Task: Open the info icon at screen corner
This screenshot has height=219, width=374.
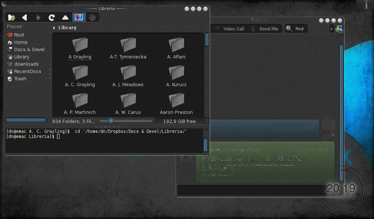Action: (366, 5)
